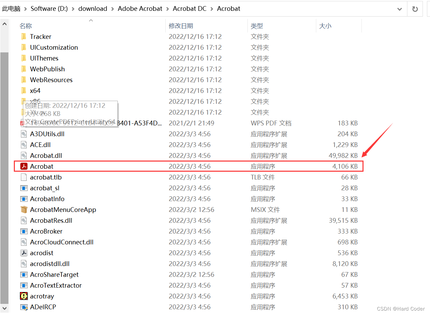
Task: Click the AcroTextExtractor file name
Action: click(56, 285)
